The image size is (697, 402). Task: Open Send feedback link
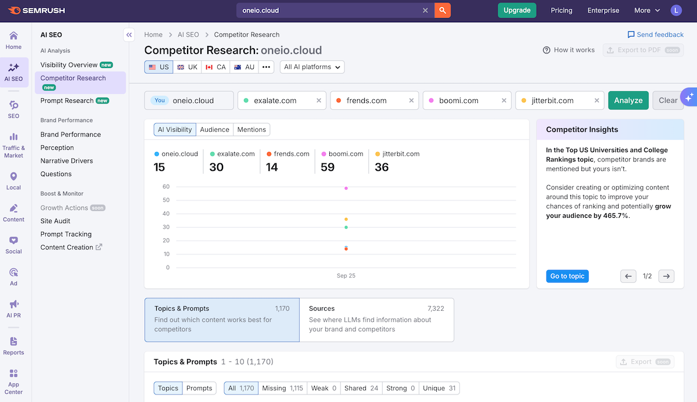click(x=655, y=34)
